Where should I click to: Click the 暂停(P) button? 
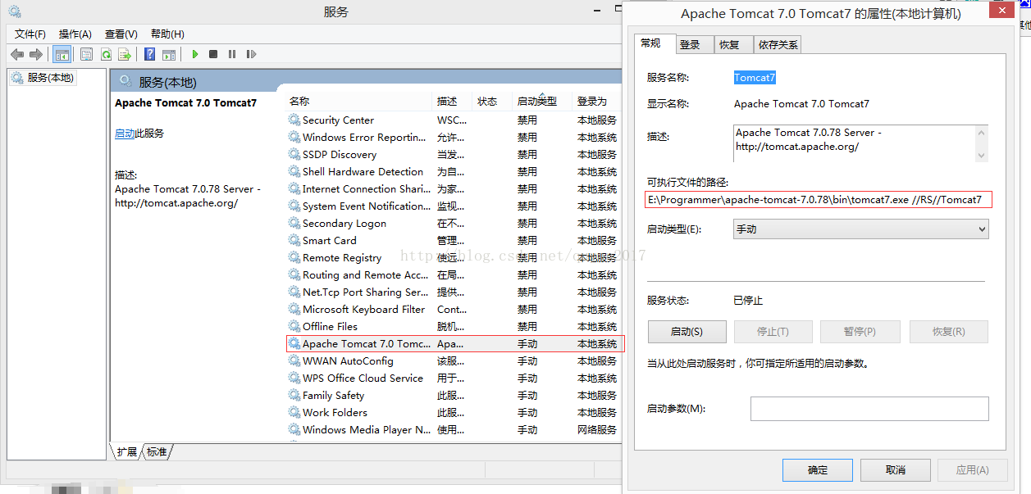(860, 332)
